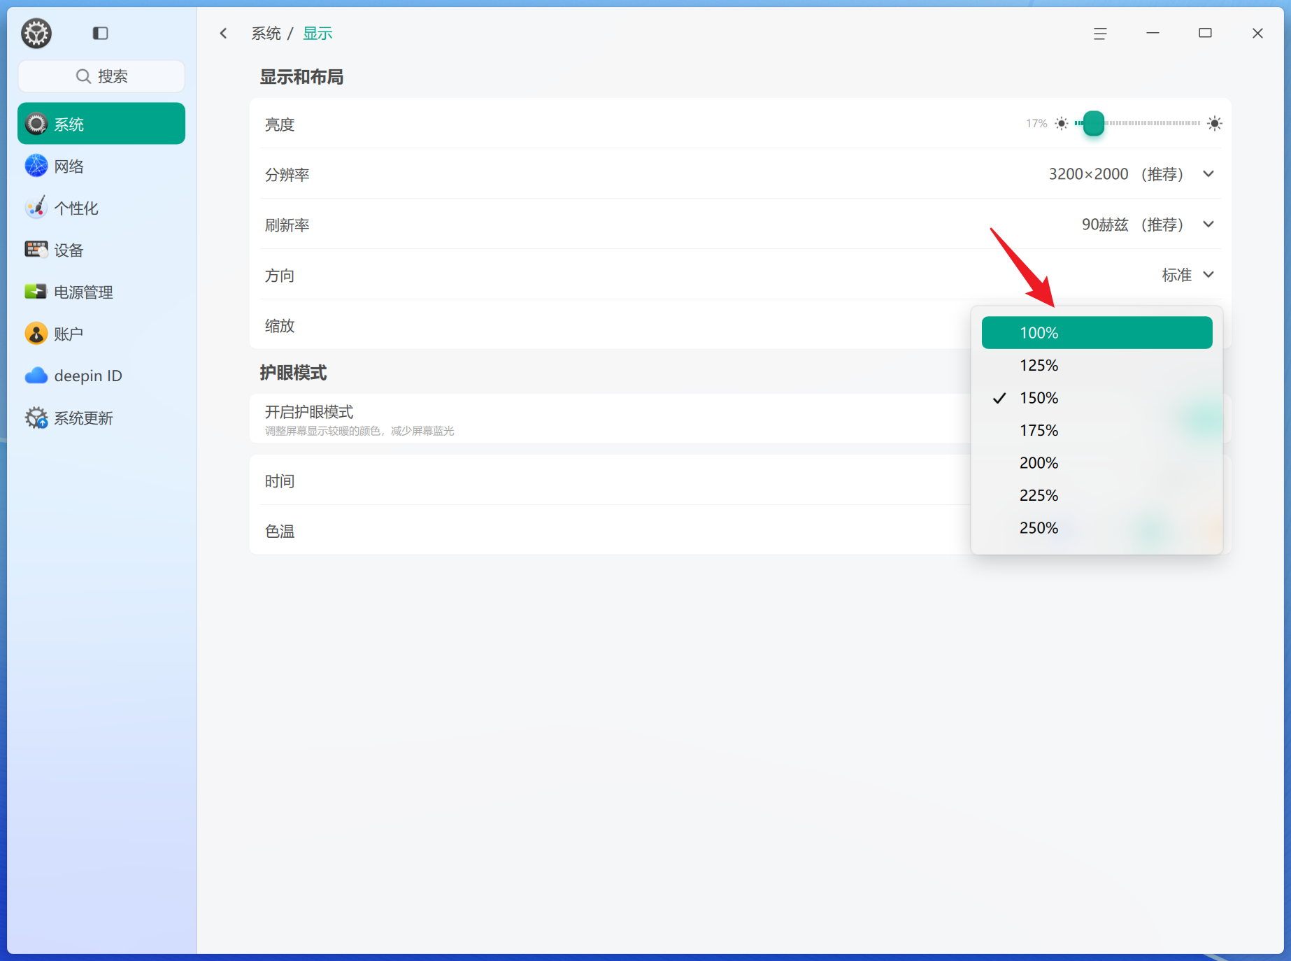The height and width of the screenshot is (961, 1291).
Task: Click the high brightness sun icon
Action: (1215, 124)
